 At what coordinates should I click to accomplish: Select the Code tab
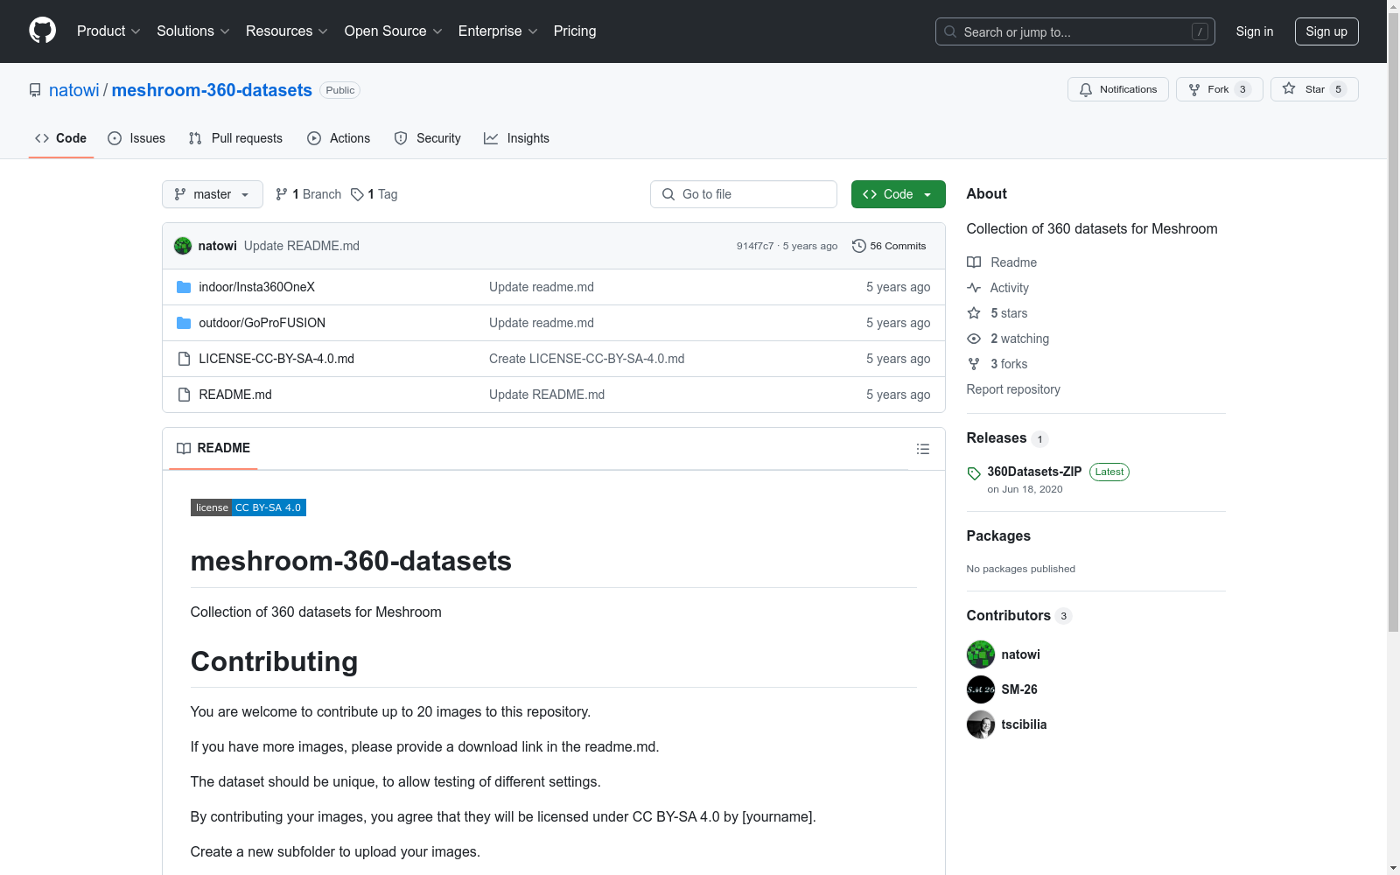[61, 138]
